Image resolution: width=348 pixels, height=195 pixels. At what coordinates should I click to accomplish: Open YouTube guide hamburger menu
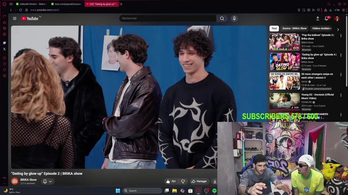(15, 18)
